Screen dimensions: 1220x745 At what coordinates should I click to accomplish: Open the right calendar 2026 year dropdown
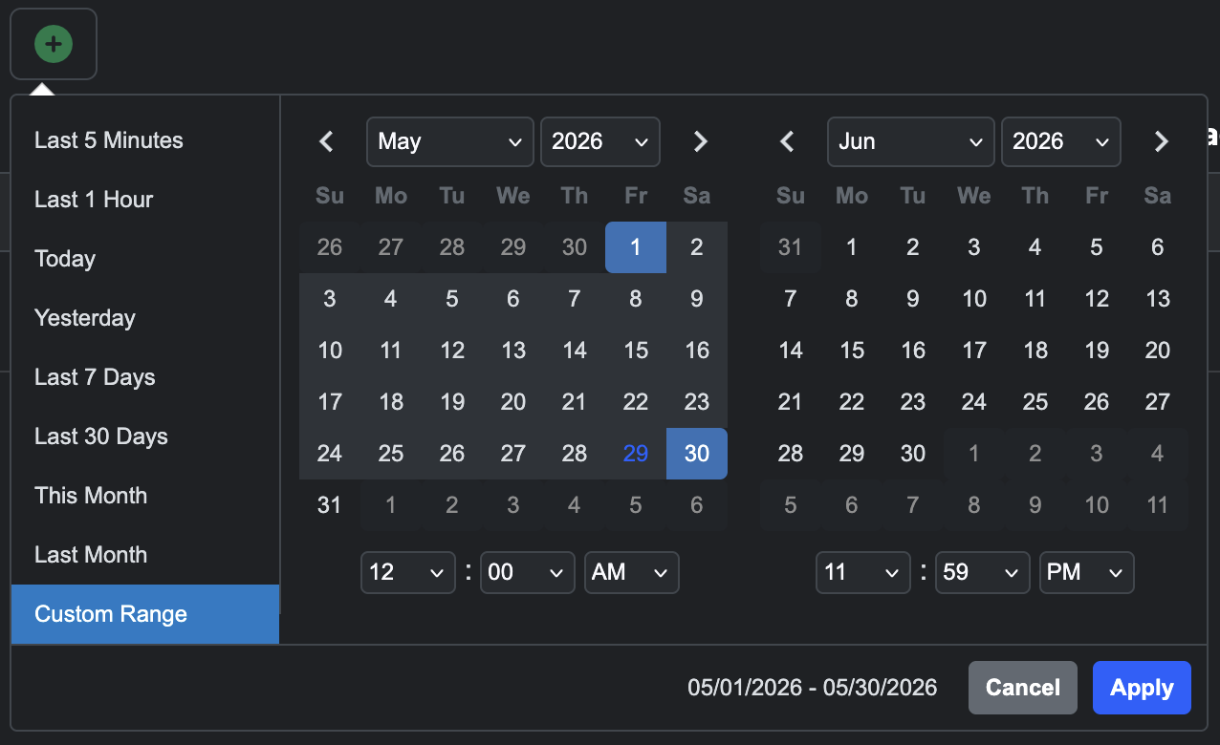[x=1061, y=141]
